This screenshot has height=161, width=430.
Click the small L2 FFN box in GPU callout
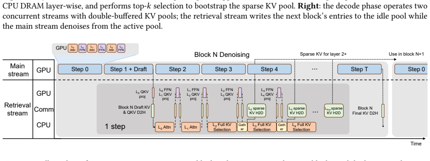(121, 48)
